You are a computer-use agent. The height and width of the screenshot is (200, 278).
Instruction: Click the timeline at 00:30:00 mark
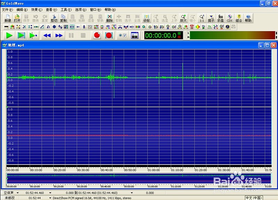(x=83, y=170)
